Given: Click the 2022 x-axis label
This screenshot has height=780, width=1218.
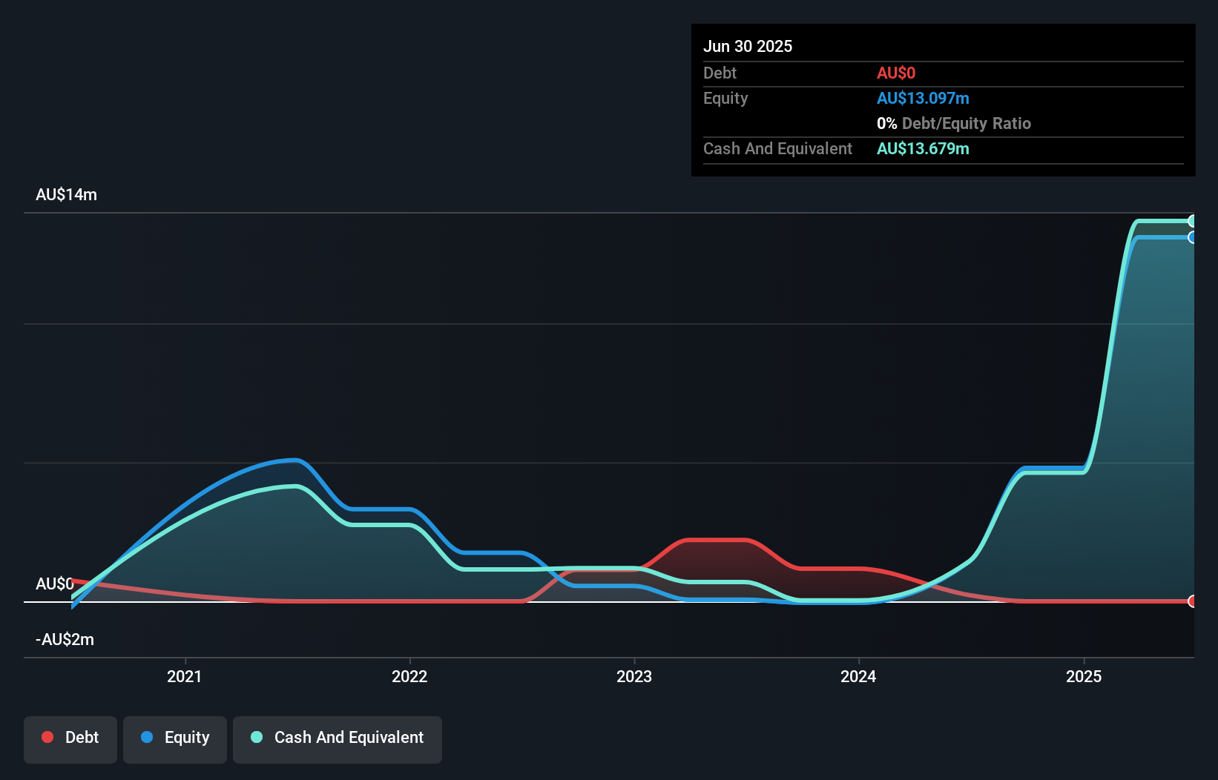Looking at the screenshot, I should 409,676.
